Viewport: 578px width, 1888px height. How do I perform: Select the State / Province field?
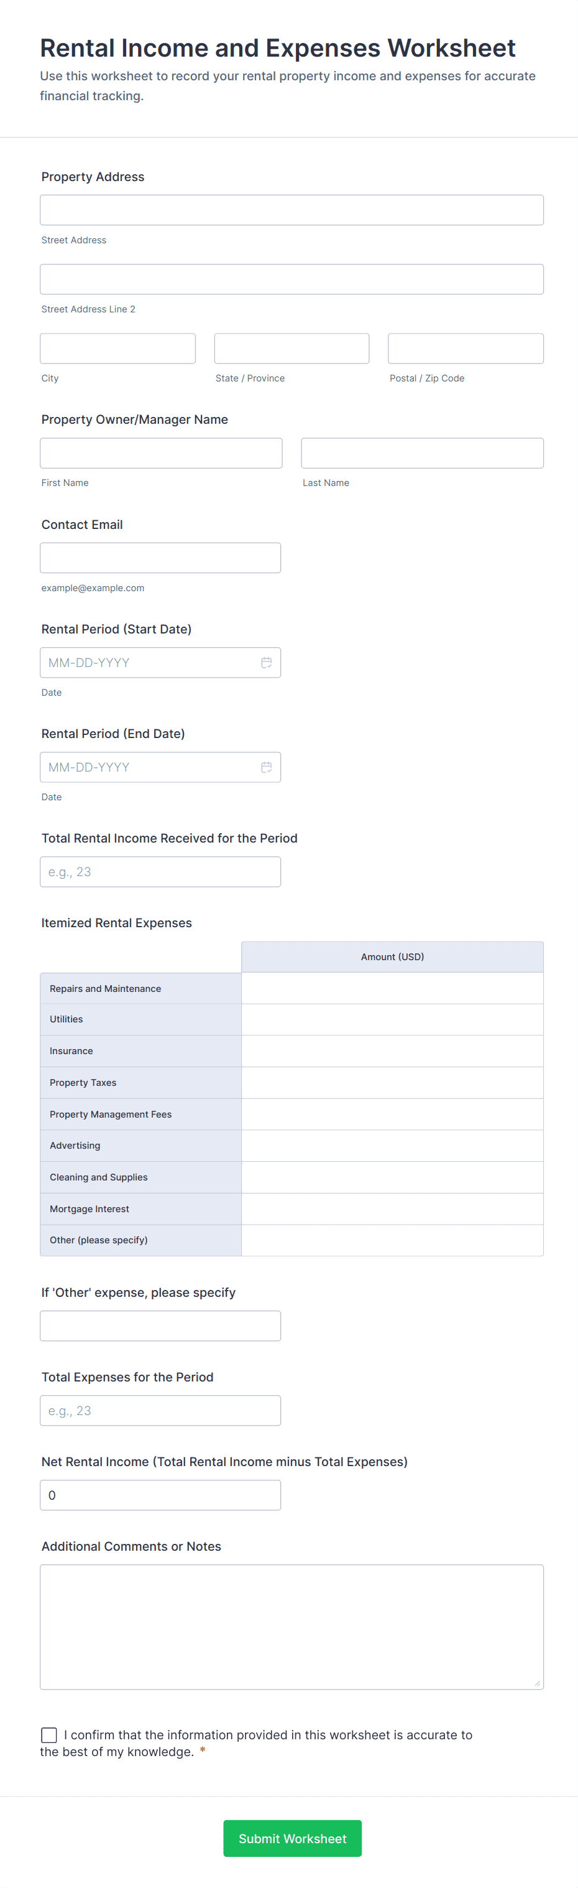(x=291, y=348)
